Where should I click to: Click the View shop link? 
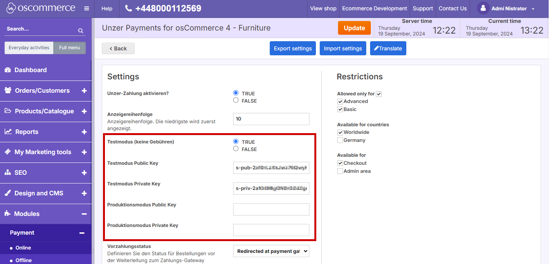tap(323, 8)
